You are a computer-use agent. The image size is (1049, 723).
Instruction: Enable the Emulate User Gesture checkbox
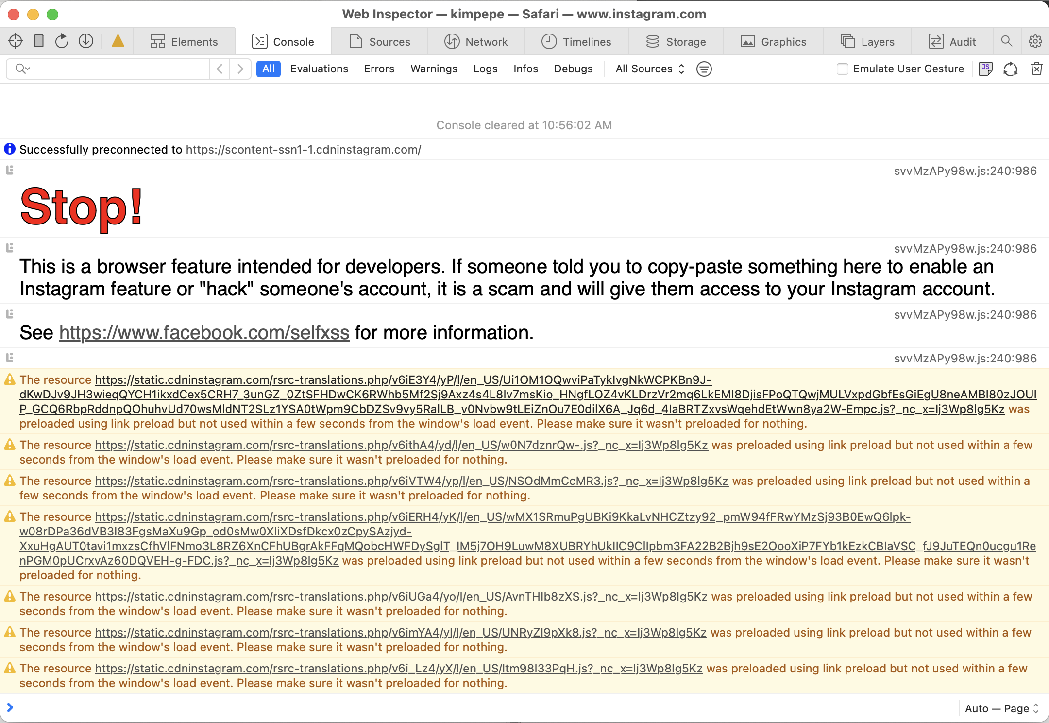(843, 69)
